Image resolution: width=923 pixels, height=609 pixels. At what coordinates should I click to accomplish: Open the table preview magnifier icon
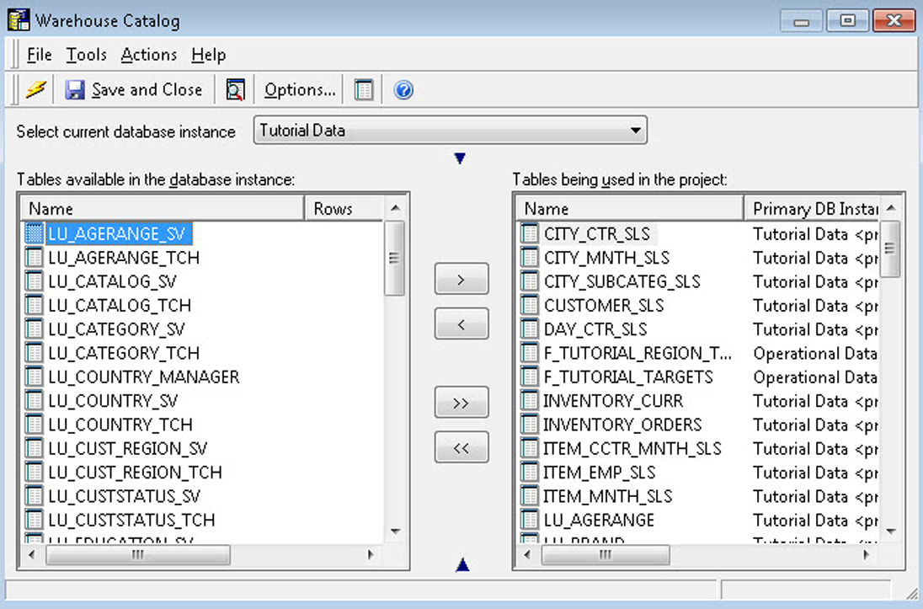[235, 89]
